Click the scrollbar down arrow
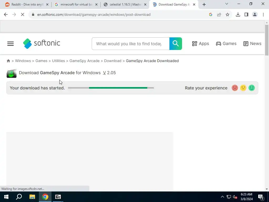Viewport: 269px width, 202px height. click(267, 189)
